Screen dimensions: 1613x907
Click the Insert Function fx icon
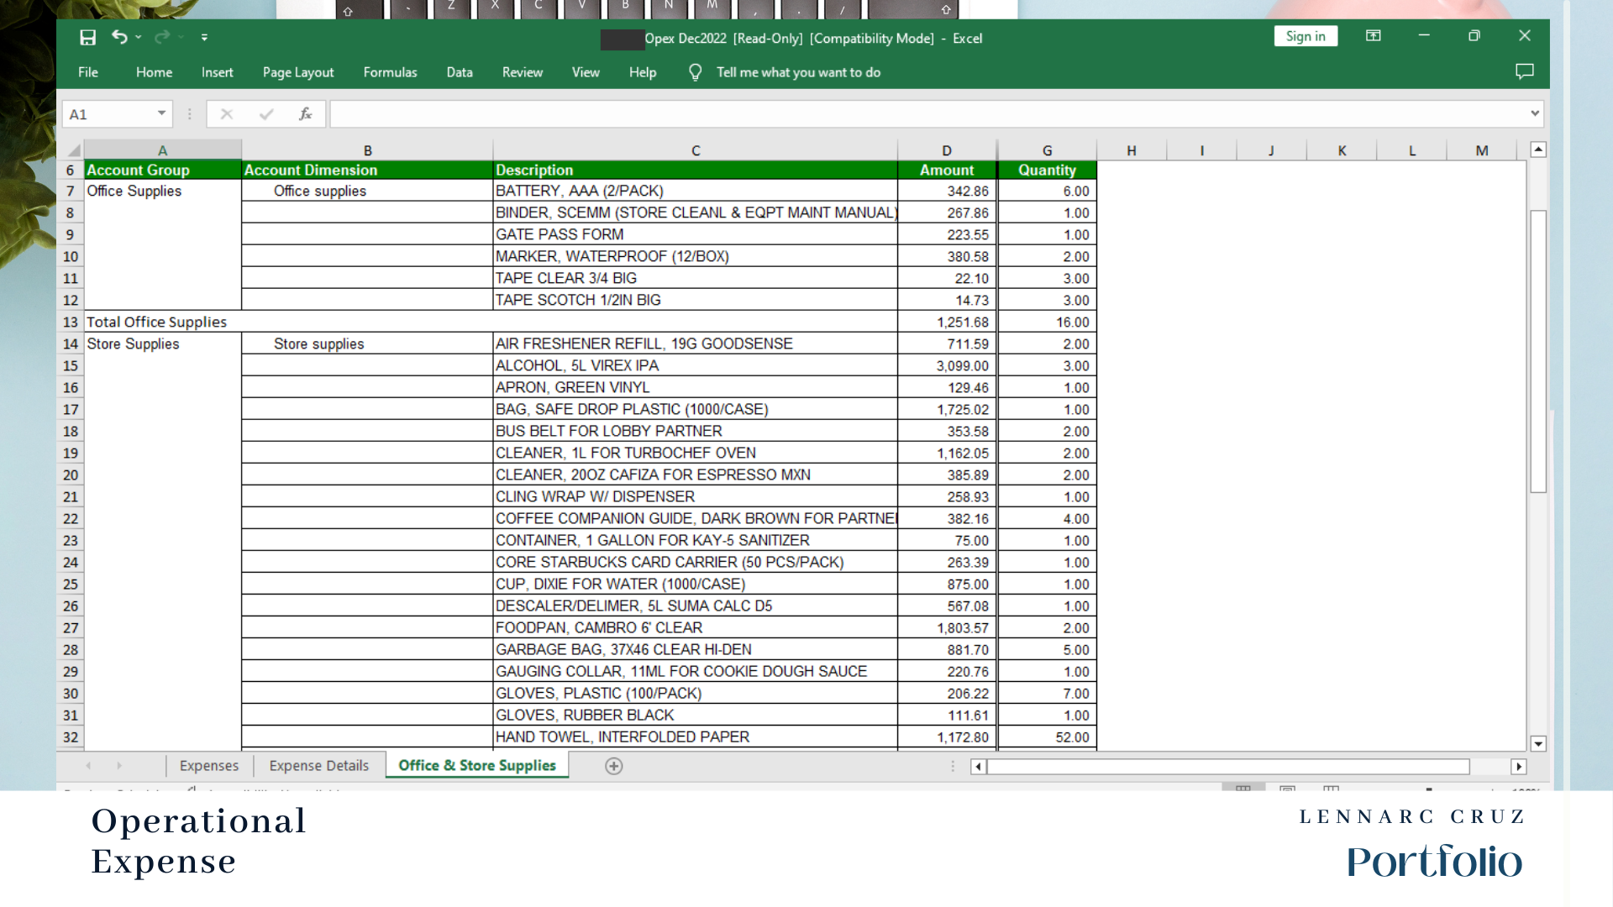coord(305,114)
